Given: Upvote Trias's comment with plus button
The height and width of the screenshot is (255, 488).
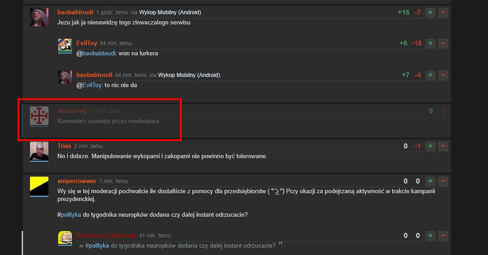Looking at the screenshot, I should (x=430, y=146).
